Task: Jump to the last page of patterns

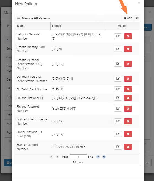Action: click(104, 157)
